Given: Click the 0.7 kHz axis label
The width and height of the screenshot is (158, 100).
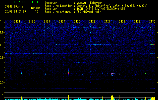Looking at the screenshot, I should tap(2, 82).
